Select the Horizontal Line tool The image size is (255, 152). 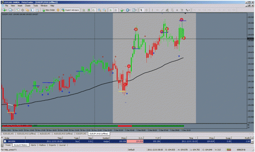(157, 10)
